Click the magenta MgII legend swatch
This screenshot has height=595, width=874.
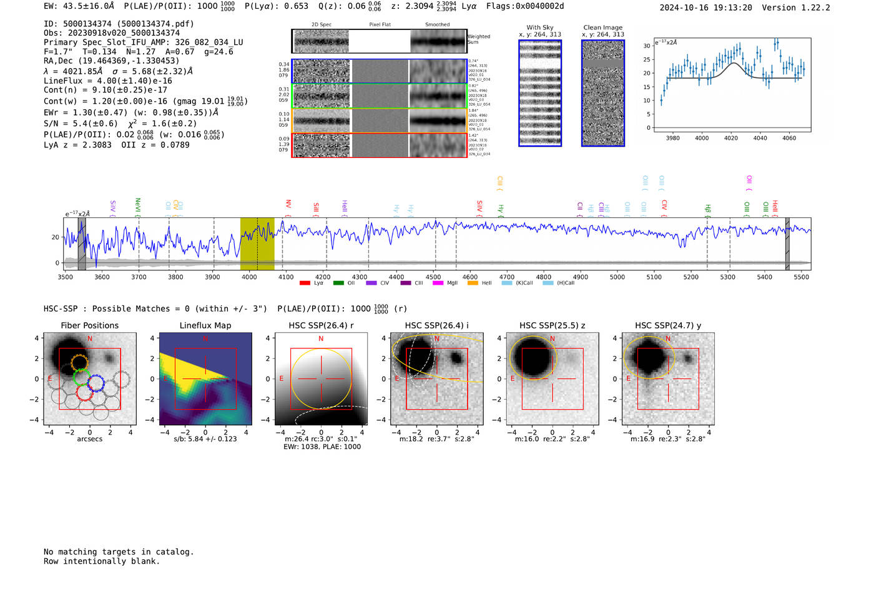click(438, 283)
